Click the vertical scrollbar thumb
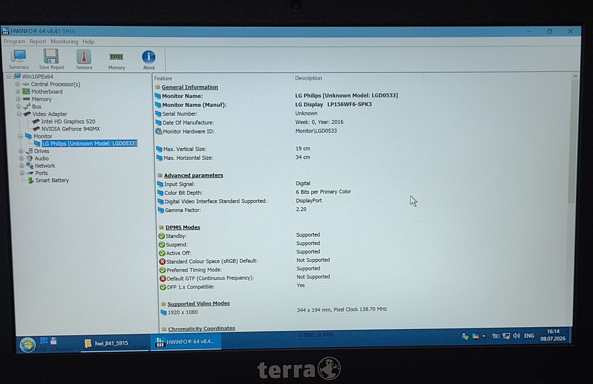The width and height of the screenshot is (593, 384). tap(572, 141)
